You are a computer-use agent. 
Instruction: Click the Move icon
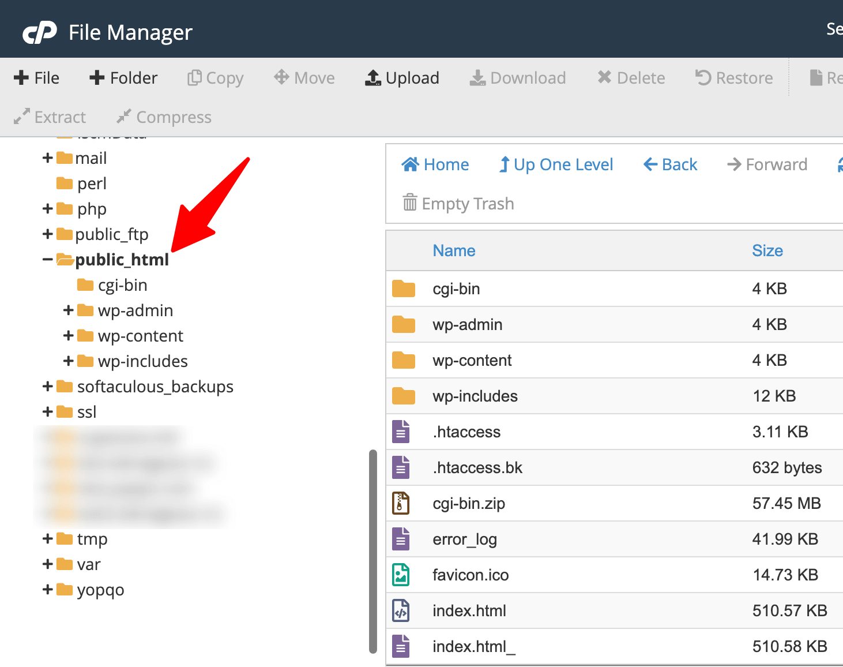[x=281, y=77]
